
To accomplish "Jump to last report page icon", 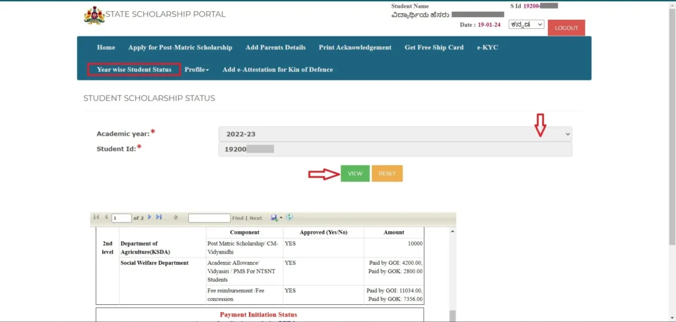I will click(x=158, y=217).
